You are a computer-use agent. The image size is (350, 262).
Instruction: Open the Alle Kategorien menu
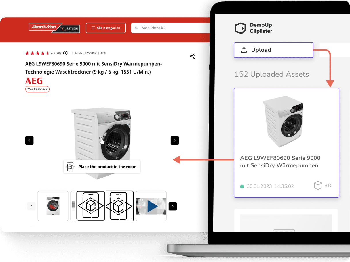click(106, 28)
